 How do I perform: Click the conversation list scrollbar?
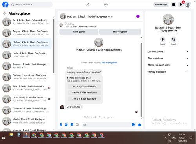[54, 46]
